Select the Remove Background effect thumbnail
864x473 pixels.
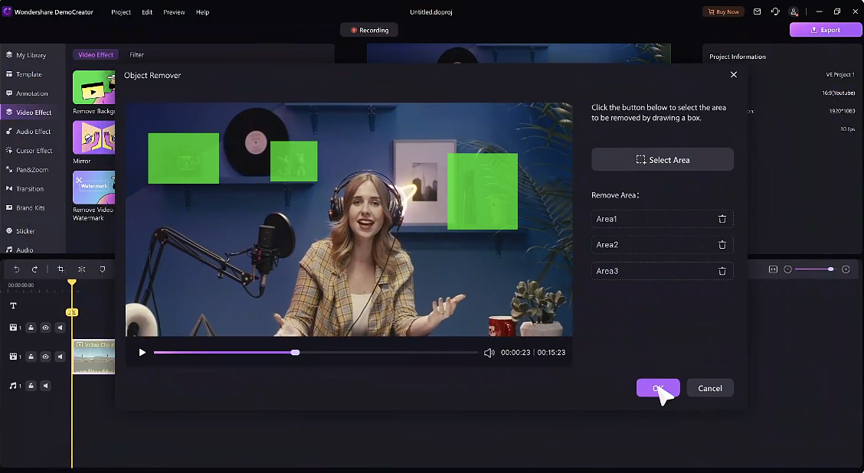93,87
